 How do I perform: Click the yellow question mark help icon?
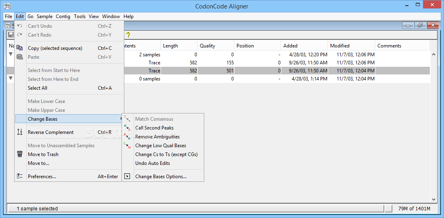pos(128,35)
